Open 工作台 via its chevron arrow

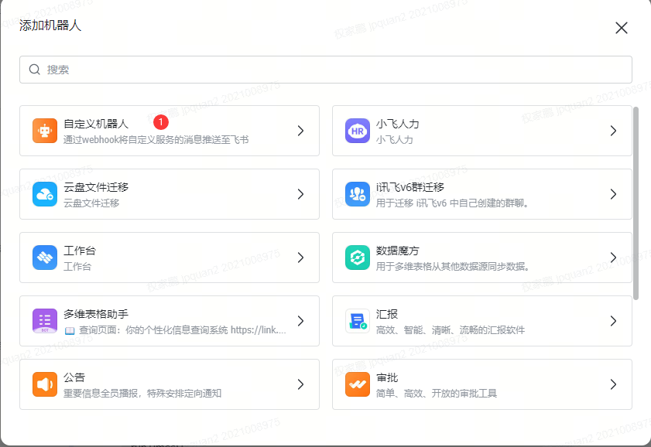point(300,258)
